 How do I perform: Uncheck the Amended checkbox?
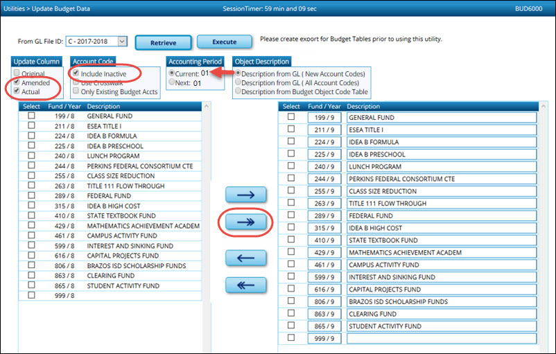coord(17,82)
